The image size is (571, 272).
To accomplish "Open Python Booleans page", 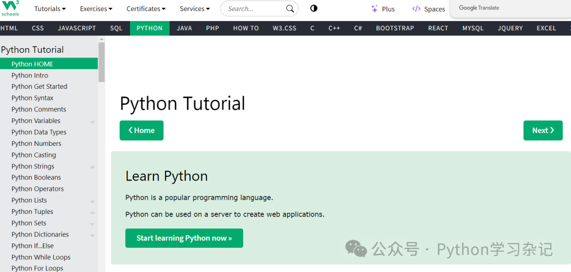I will (x=49, y=177).
